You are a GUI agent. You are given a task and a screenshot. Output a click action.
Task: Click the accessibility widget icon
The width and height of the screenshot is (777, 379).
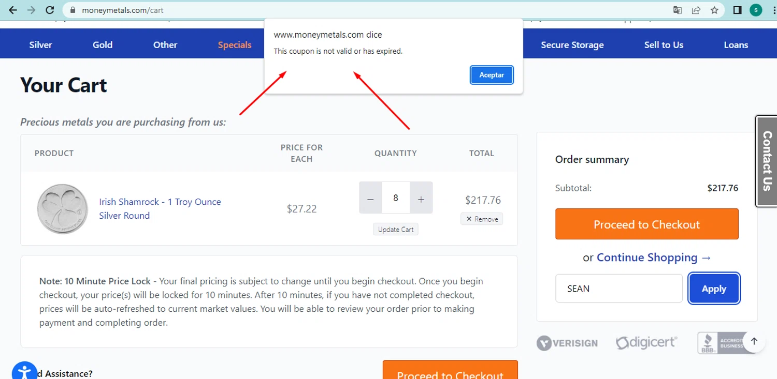(23, 372)
